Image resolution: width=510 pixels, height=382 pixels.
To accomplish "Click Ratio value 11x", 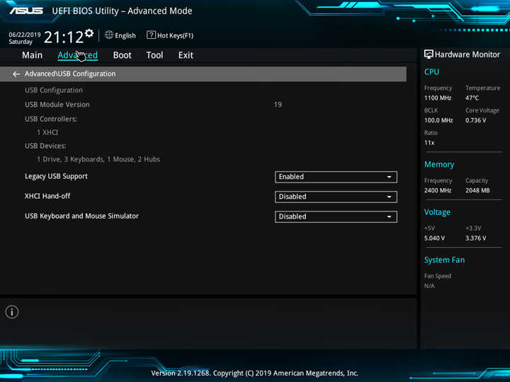I will click(x=429, y=143).
